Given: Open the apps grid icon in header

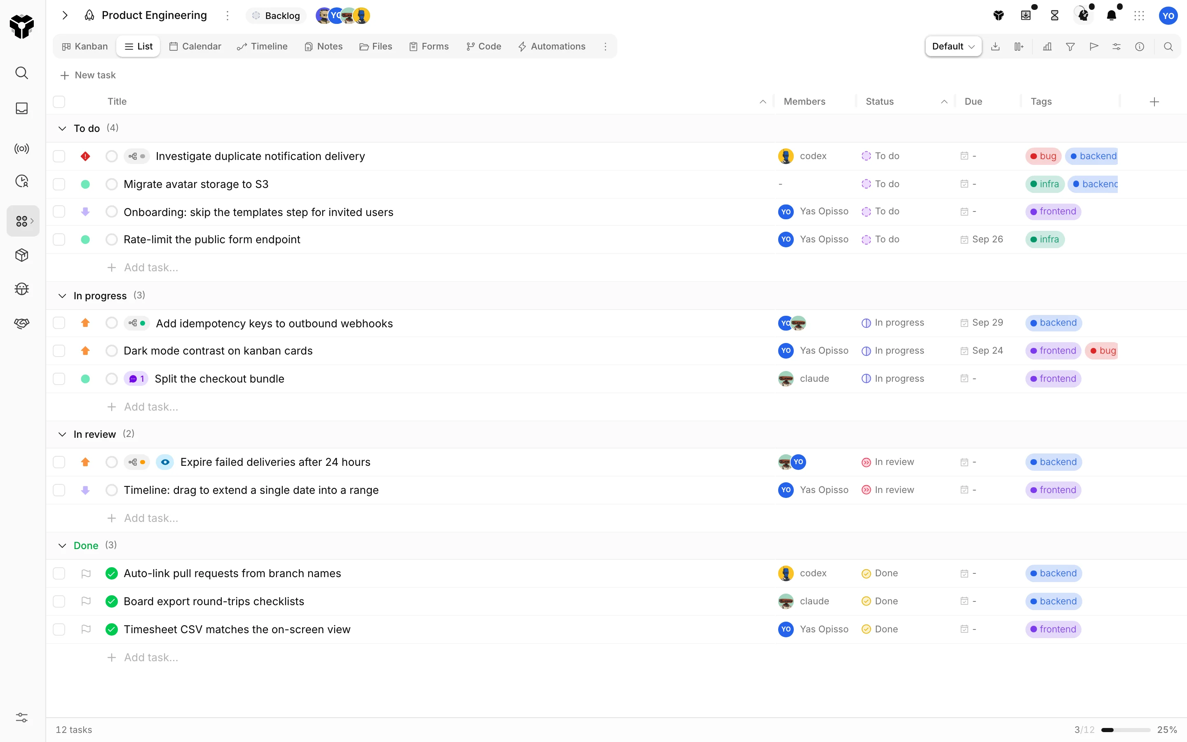Looking at the screenshot, I should (x=1139, y=16).
